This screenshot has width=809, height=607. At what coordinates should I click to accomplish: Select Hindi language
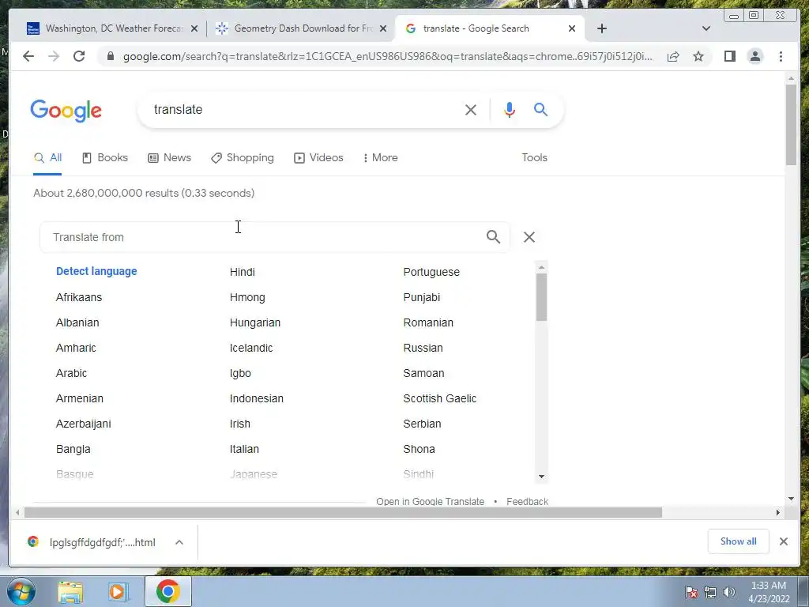pyautogui.click(x=242, y=272)
